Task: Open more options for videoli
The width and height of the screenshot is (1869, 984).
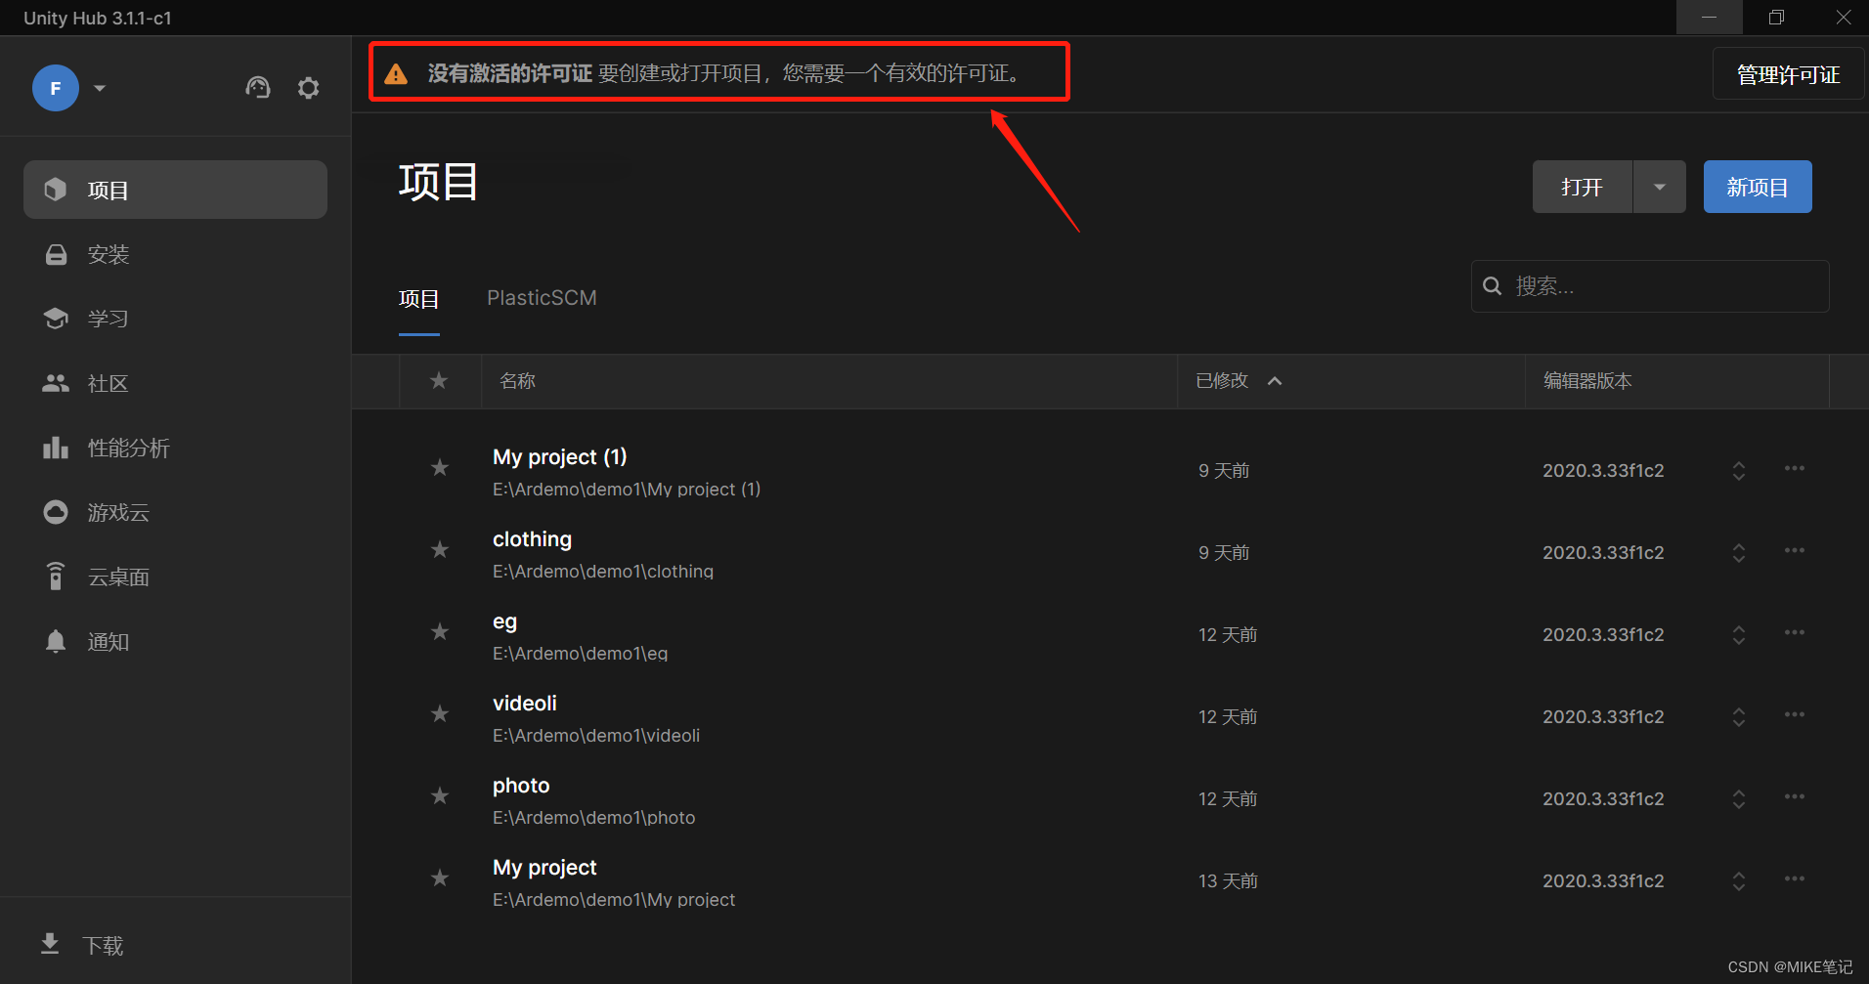Action: pyautogui.click(x=1795, y=715)
